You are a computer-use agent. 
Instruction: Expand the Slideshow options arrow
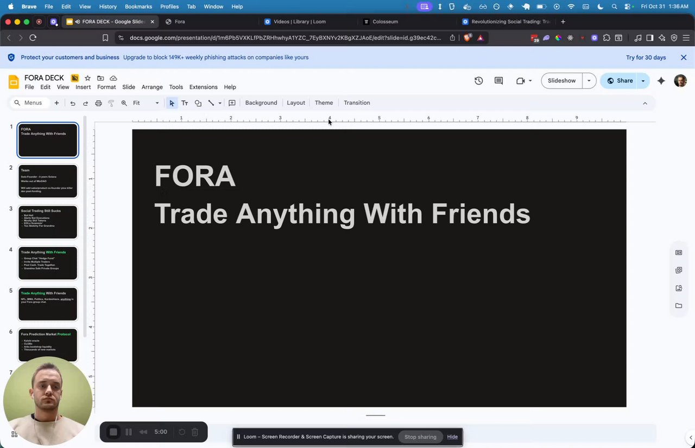pos(589,81)
